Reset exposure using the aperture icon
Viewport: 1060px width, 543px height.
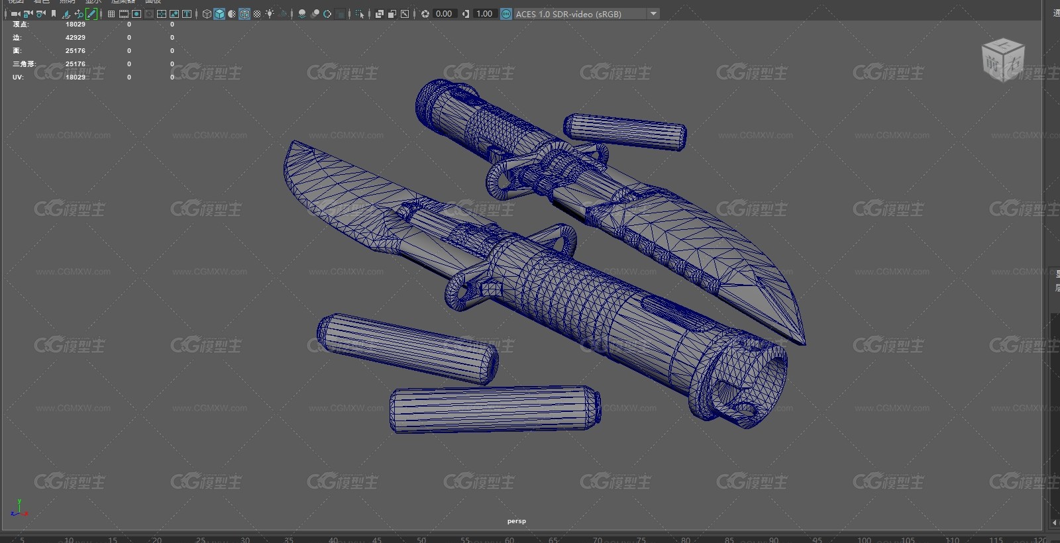[x=425, y=14]
